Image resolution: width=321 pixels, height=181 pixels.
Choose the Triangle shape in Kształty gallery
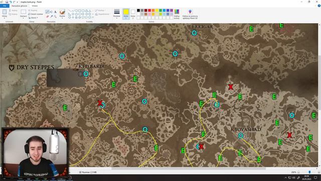coord(90,11)
